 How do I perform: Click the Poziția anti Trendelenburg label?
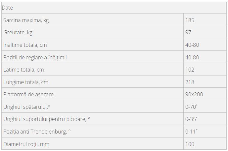pos(37,132)
